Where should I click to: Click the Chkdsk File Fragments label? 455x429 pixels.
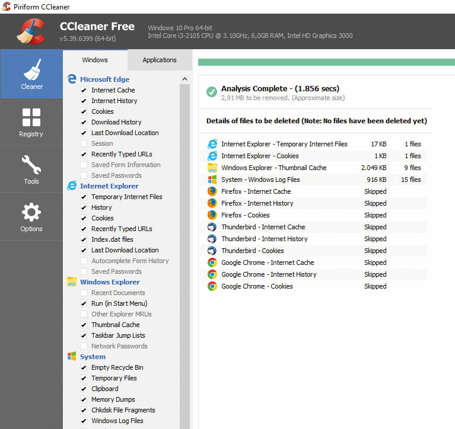[x=123, y=410]
